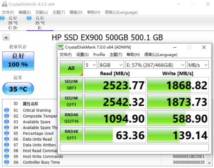Click the HP SSD EX900 500GB model title

point(107,38)
